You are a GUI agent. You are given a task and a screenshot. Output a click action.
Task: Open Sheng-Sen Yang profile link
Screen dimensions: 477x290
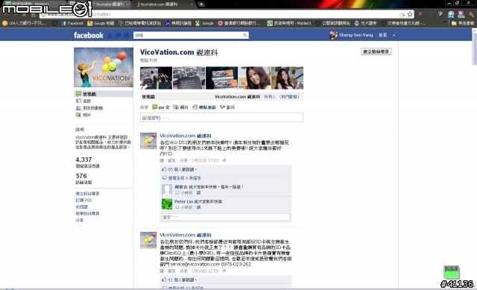356,35
